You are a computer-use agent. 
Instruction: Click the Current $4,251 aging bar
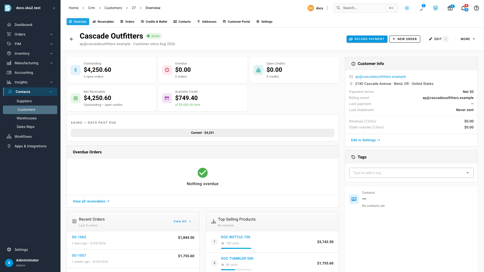click(203, 133)
